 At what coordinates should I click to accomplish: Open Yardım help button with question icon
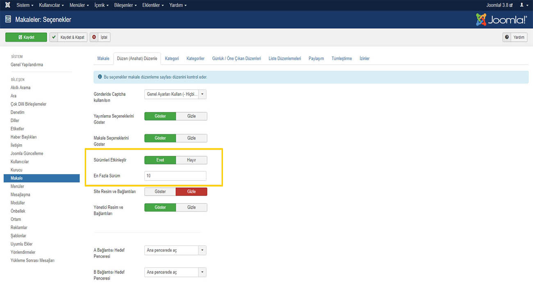tap(515, 37)
